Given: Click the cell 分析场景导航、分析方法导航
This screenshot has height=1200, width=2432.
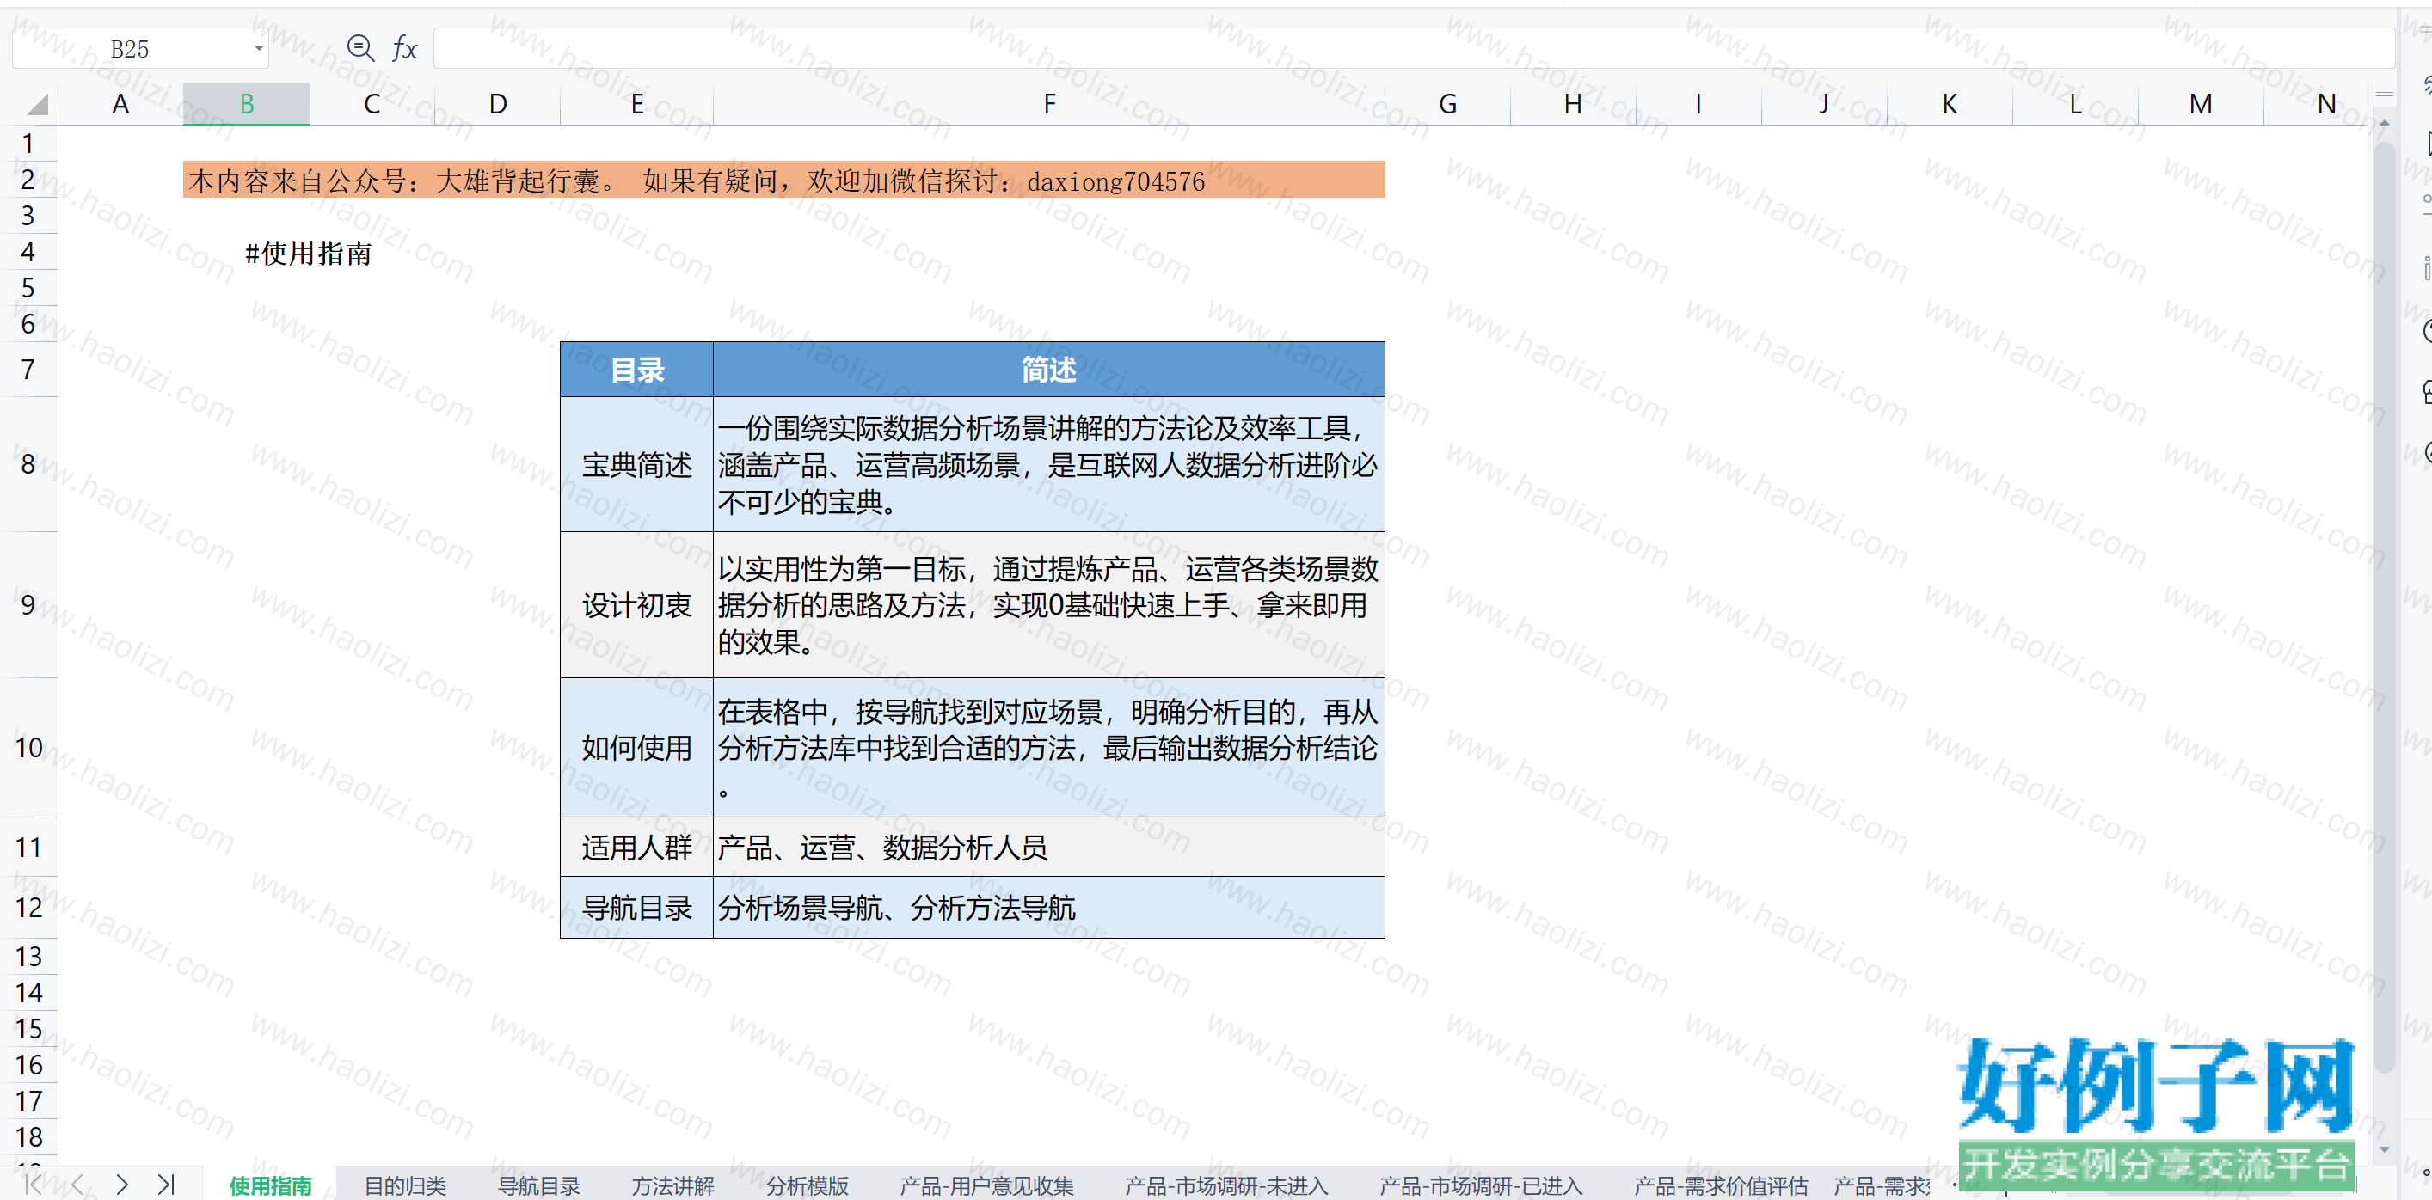Looking at the screenshot, I should click(x=1049, y=907).
